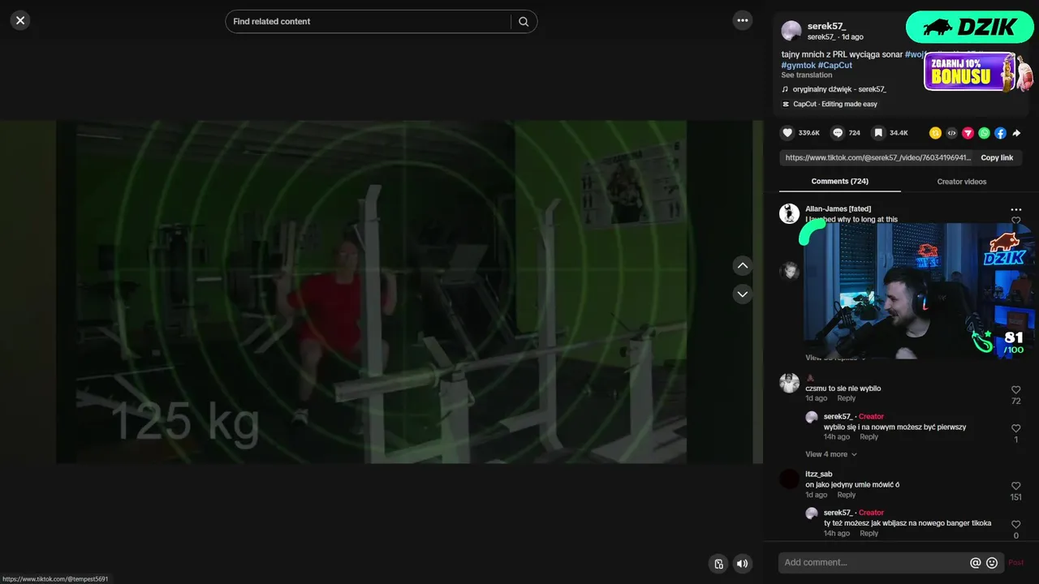Open itzz_sab username
Image resolution: width=1039 pixels, height=584 pixels.
pyautogui.click(x=818, y=474)
